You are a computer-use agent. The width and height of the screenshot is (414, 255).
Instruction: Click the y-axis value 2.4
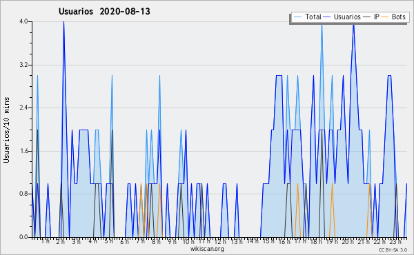[x=23, y=108]
